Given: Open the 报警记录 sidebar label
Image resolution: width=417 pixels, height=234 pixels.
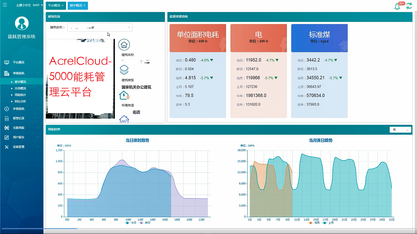Looking at the screenshot, I should 19,119.
